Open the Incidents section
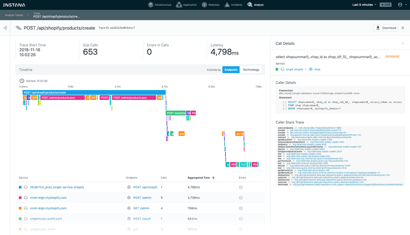 [234, 5]
